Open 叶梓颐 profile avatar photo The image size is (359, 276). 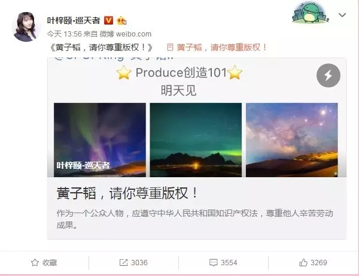(25, 27)
